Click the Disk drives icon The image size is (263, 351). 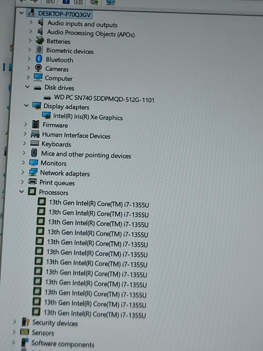click(x=38, y=87)
